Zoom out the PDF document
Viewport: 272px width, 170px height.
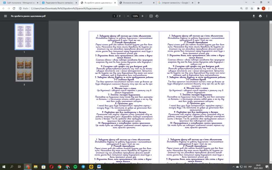click(128, 16)
